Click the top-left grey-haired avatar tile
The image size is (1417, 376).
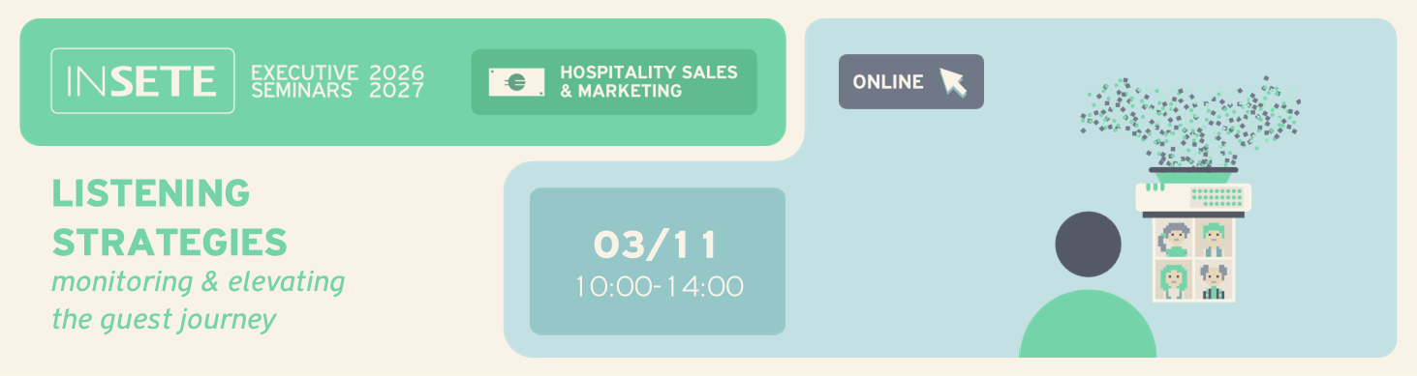tap(1176, 239)
